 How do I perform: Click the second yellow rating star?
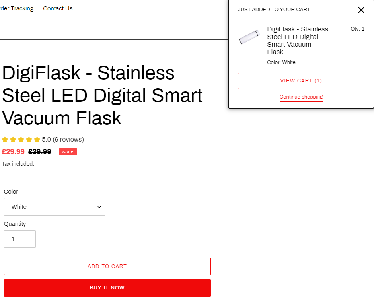[x=13, y=140]
